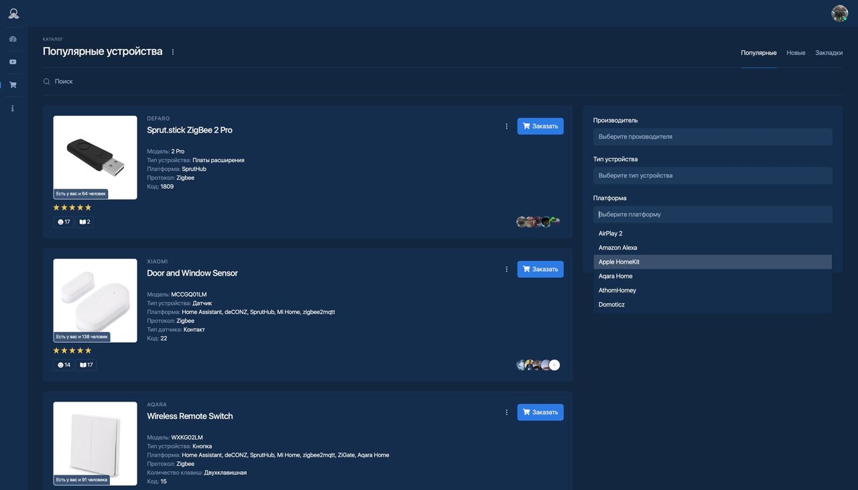The width and height of the screenshot is (858, 490).
Task: Click the model value MCCGQ01LM
Action: (x=189, y=295)
